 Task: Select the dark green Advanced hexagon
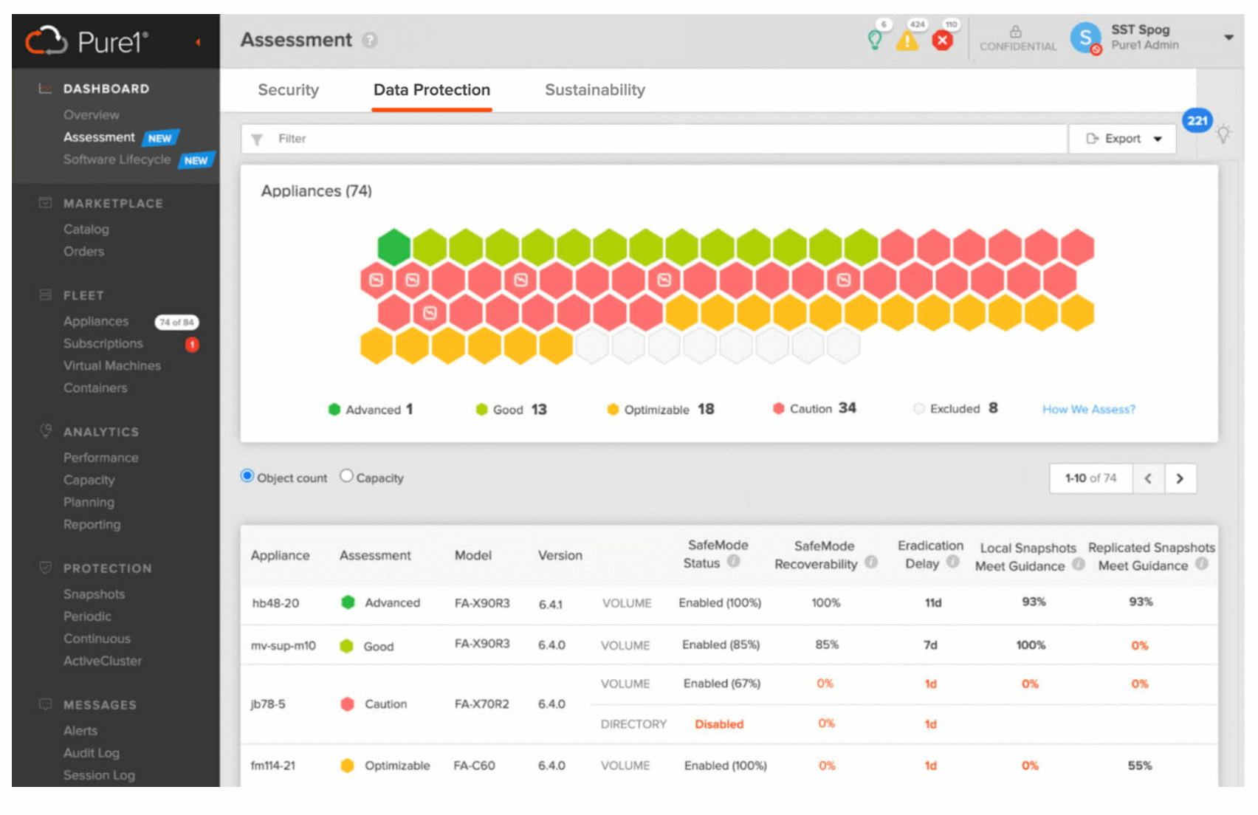click(x=393, y=247)
